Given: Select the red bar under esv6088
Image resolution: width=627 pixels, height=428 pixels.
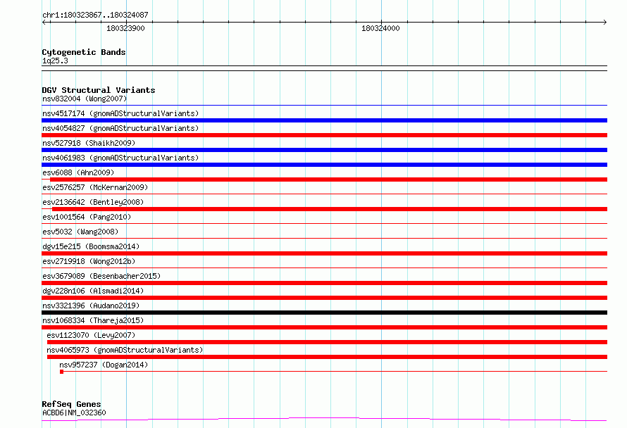Looking at the screenshot, I should (329, 180).
